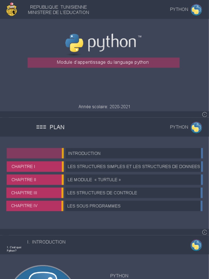The image size is (209, 279).
Task: Click the list icon beside PLAN
Action: click(41, 127)
